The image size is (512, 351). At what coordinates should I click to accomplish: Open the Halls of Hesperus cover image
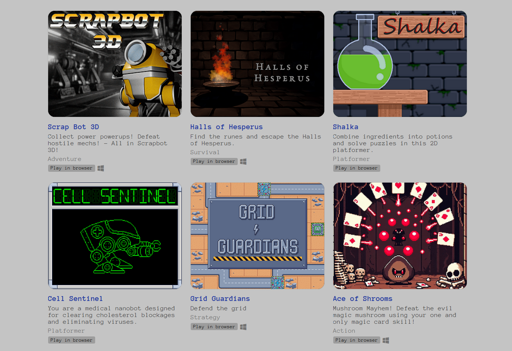pyautogui.click(x=257, y=64)
